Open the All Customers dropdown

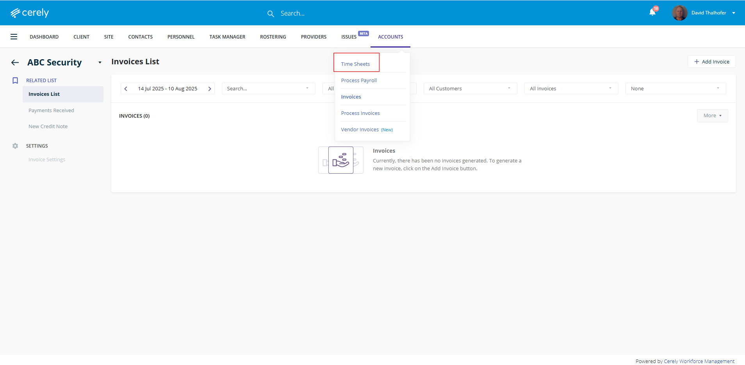470,89
